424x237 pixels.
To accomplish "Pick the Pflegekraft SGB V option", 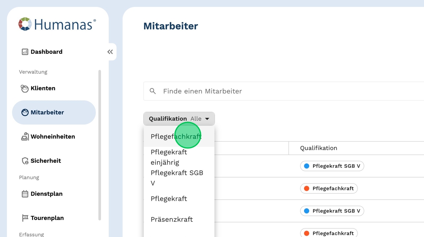I will (177, 178).
